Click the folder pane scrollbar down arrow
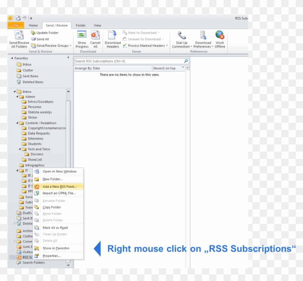This screenshot has width=303, height=281. coord(68,265)
